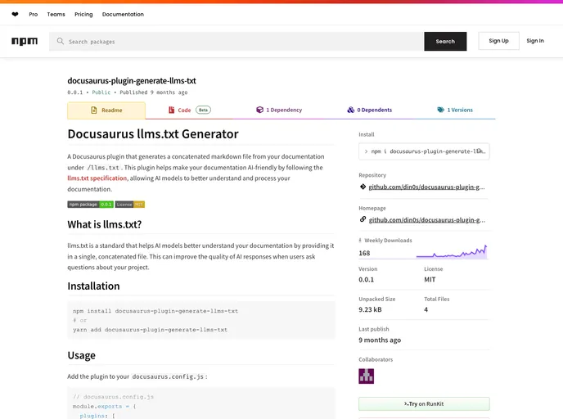Screen dimensions: 563x419
Task: Click the Beta badge on Code tab
Action: [x=203, y=110]
